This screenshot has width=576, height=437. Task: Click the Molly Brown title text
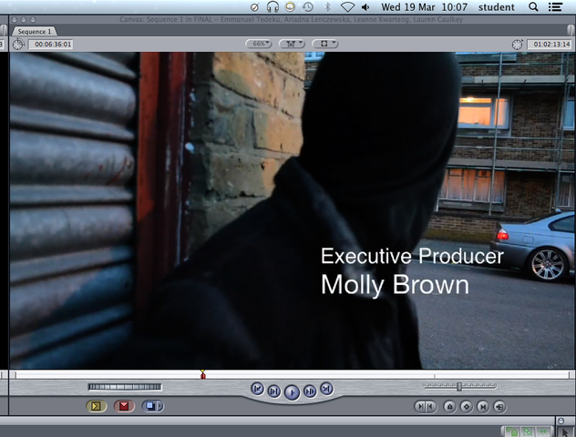[395, 285]
